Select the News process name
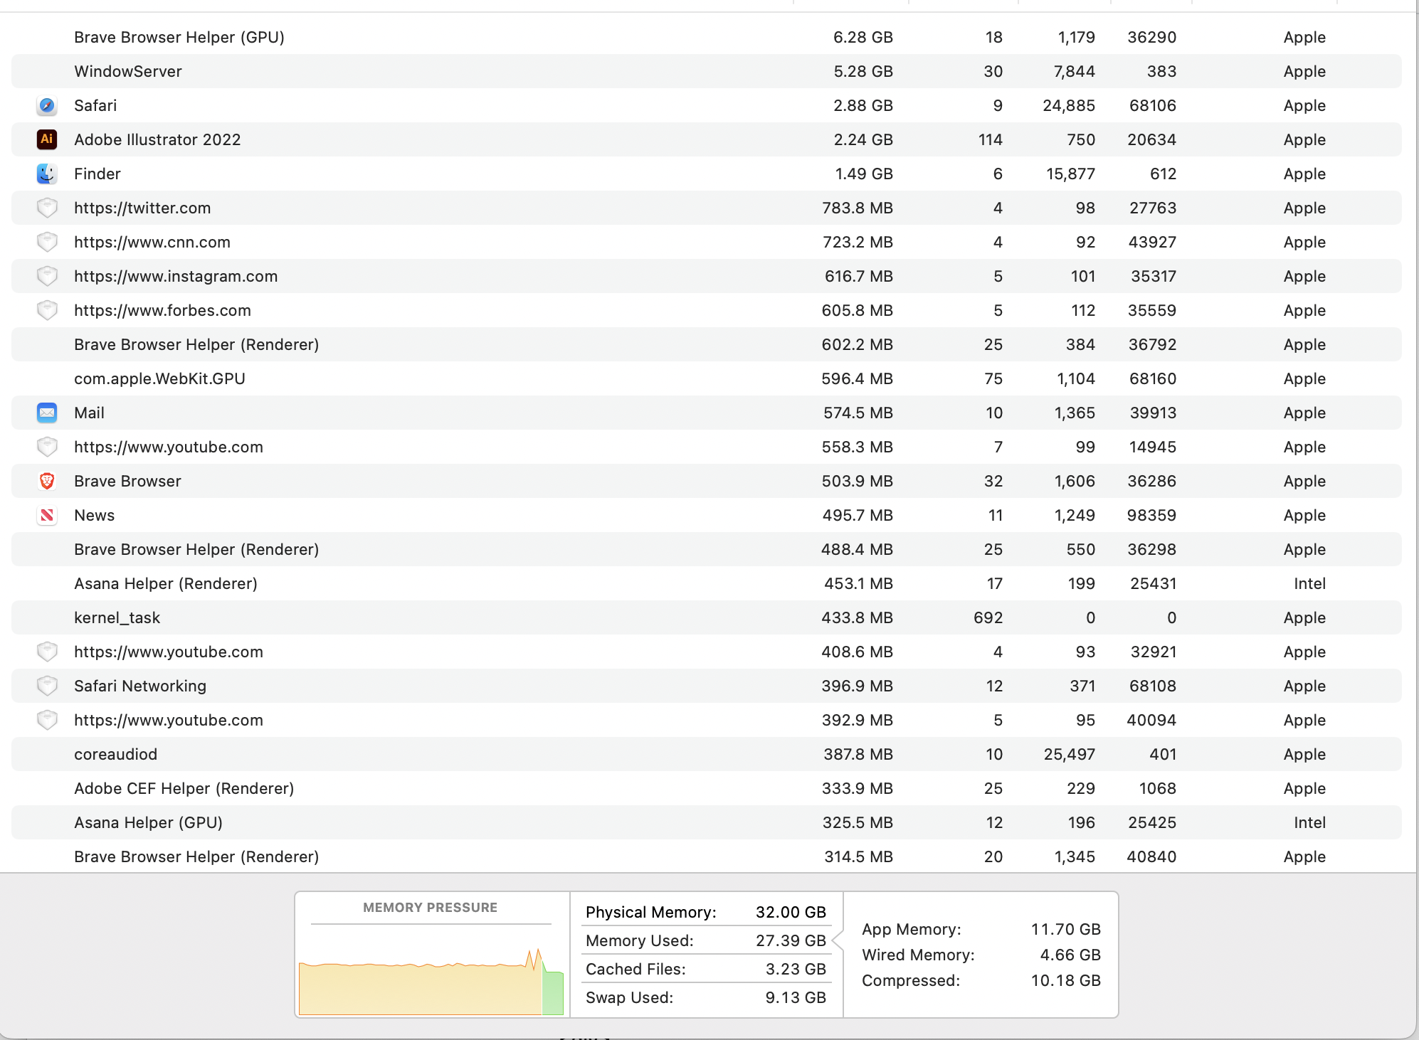The height and width of the screenshot is (1040, 1419). click(x=94, y=515)
